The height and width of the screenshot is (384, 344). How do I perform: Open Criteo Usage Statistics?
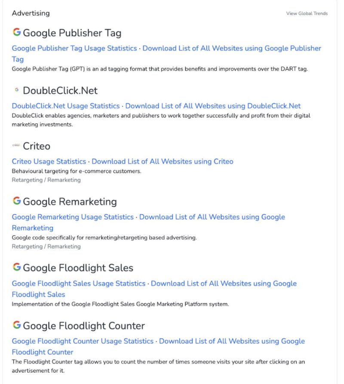[48, 161]
